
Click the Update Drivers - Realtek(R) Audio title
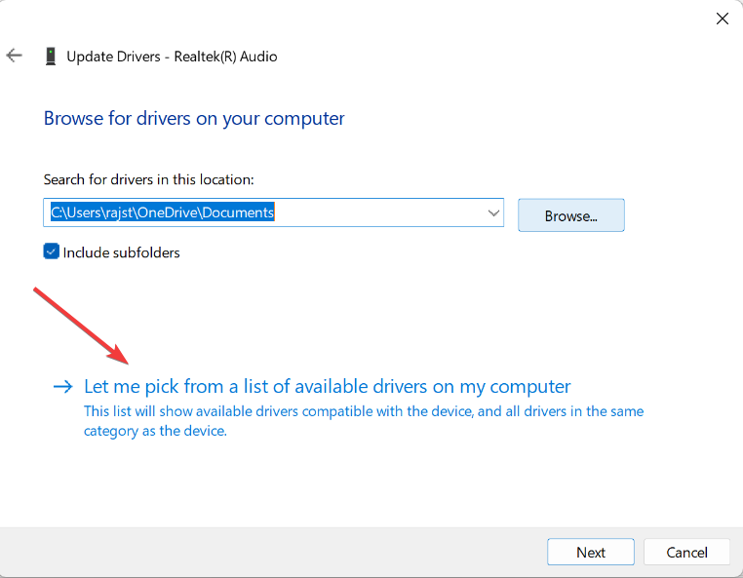[172, 57]
